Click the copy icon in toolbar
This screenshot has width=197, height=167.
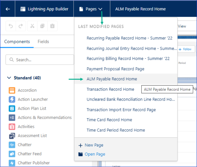tap(42, 26)
